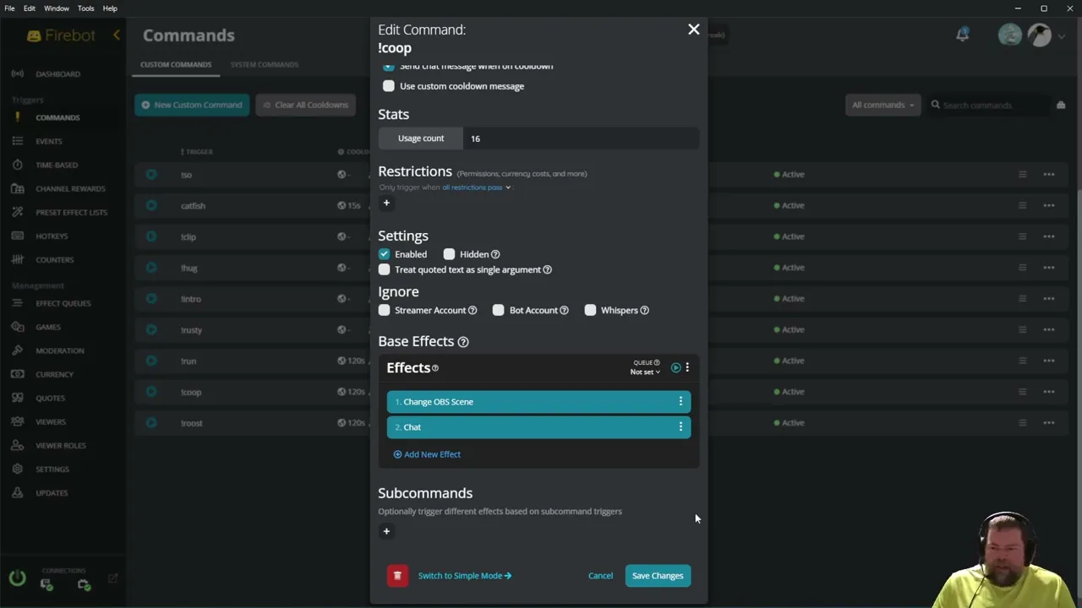Expand the 'all restrictions pass' dropdown

coord(476,187)
